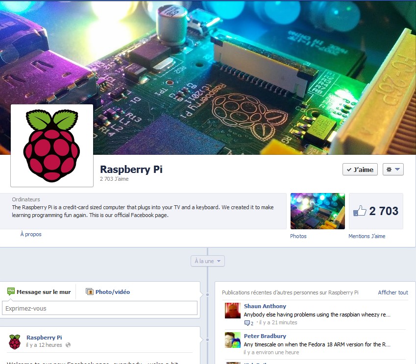Image resolution: width=416 pixels, height=364 pixels.
Task: Focus the Exprimez-vous text field
Action: (99, 308)
